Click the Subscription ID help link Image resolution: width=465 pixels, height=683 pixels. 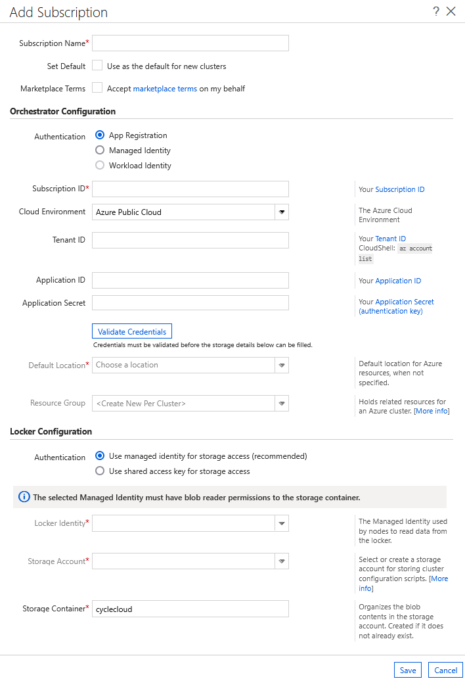pos(399,189)
